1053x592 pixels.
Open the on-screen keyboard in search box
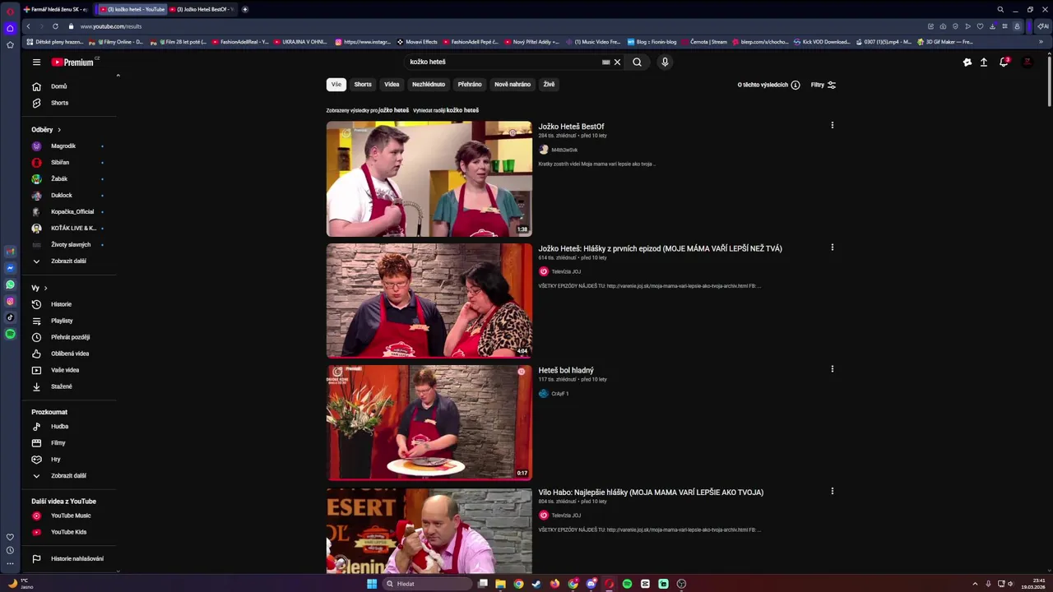point(606,62)
